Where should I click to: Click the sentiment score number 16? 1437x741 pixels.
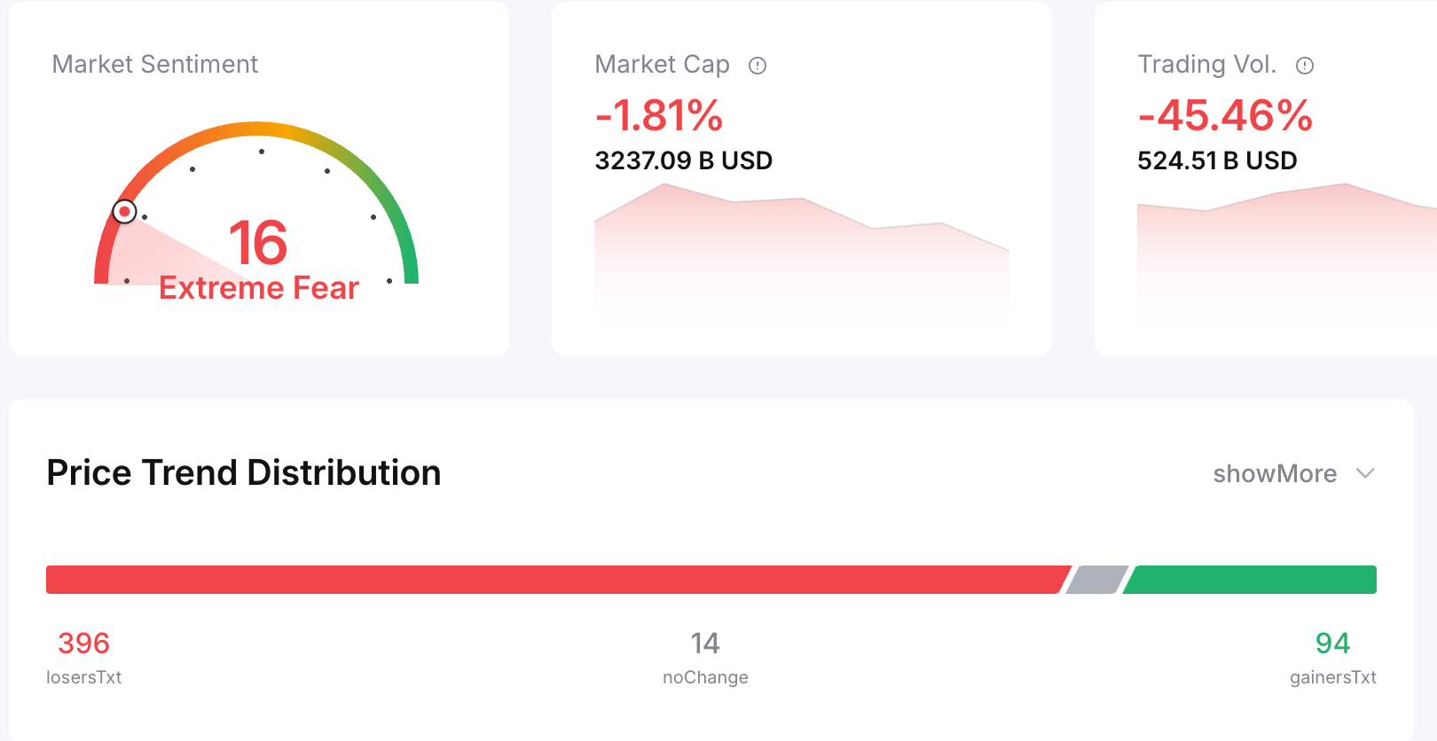258,242
